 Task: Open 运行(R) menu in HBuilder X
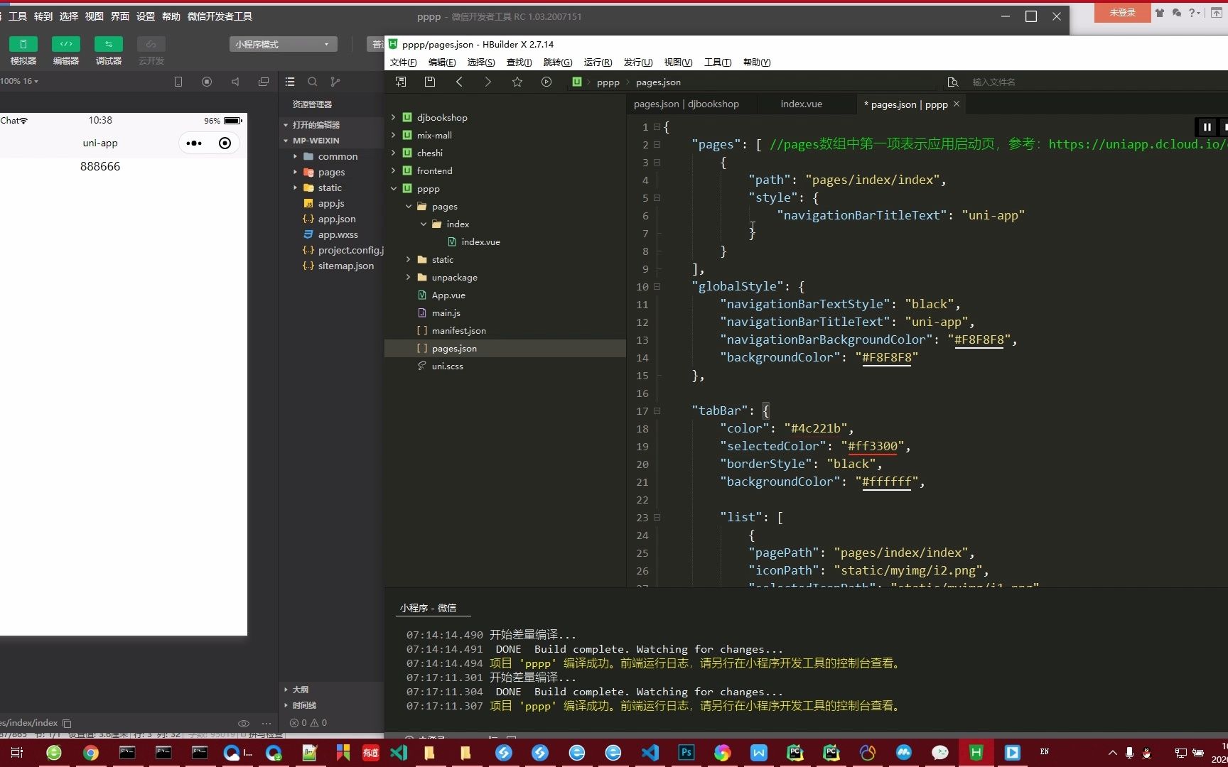(x=598, y=62)
